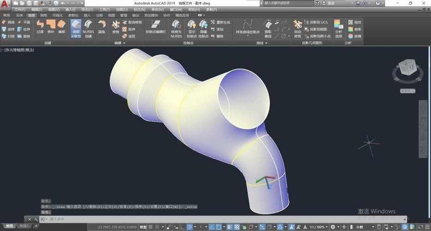This screenshot has width=431, height=231.
Task: Click the 斑纹 zebra analysis swatch
Action: click(x=355, y=22)
